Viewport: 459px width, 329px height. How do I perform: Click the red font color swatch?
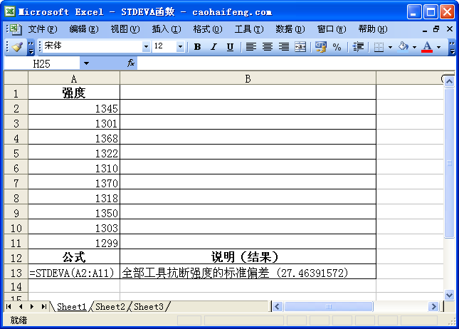coord(427,47)
